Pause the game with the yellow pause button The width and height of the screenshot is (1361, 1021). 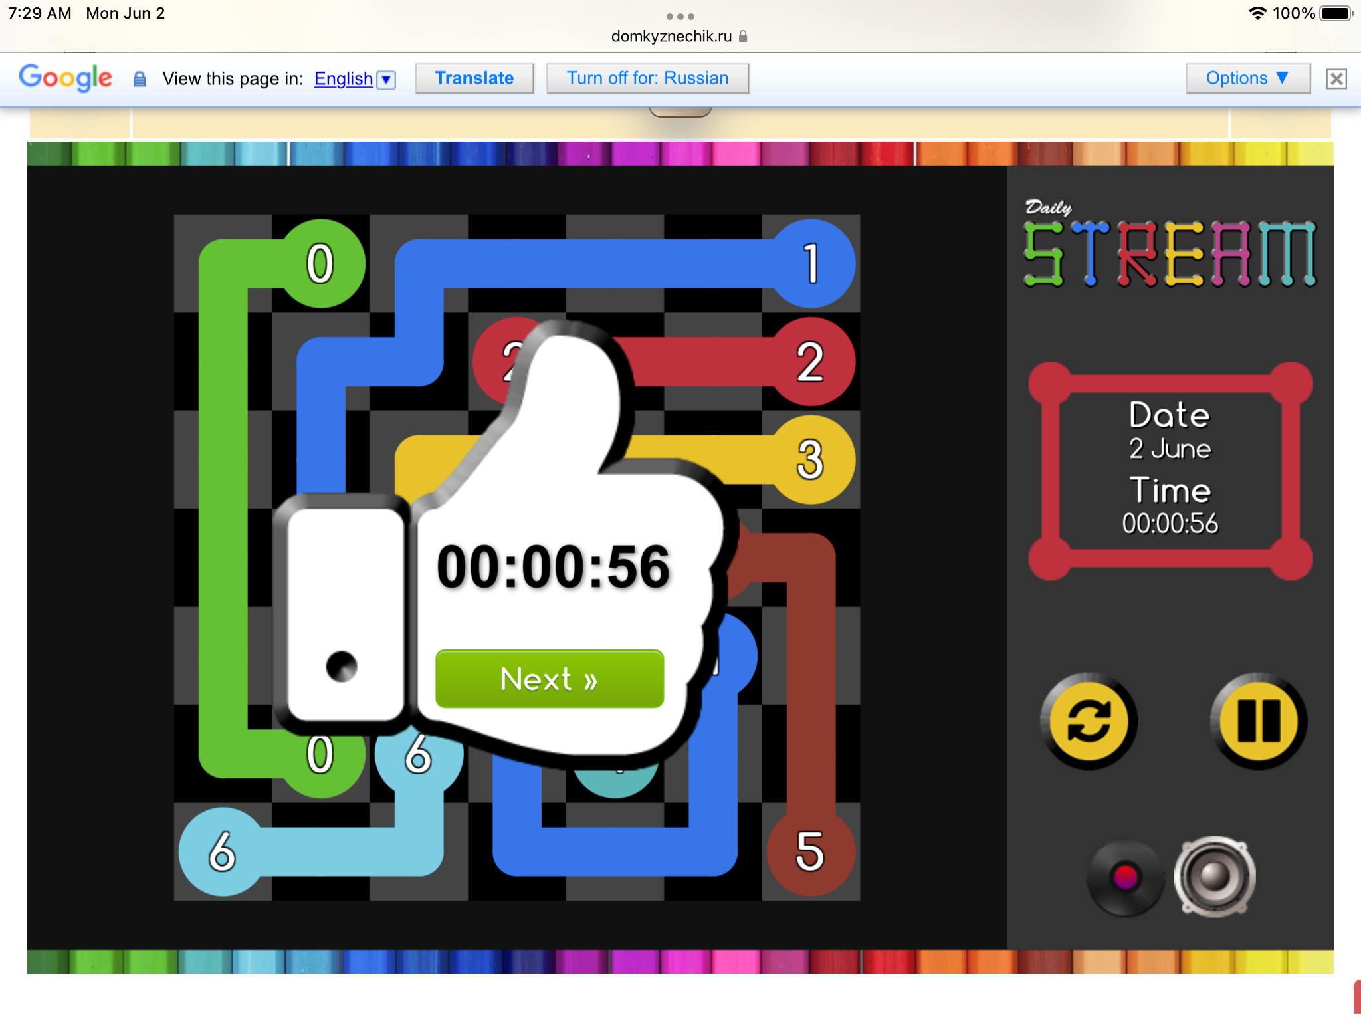pyautogui.click(x=1259, y=721)
